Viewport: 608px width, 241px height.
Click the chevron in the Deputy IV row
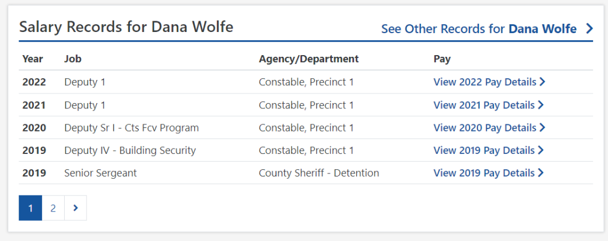click(x=541, y=150)
